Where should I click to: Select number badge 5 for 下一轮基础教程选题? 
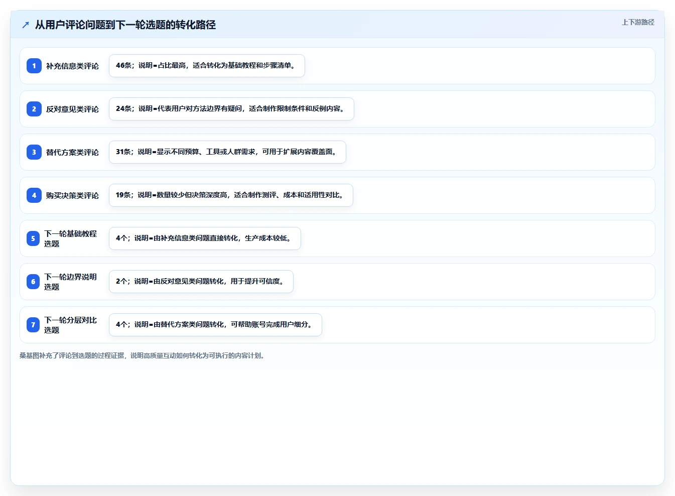coord(33,238)
